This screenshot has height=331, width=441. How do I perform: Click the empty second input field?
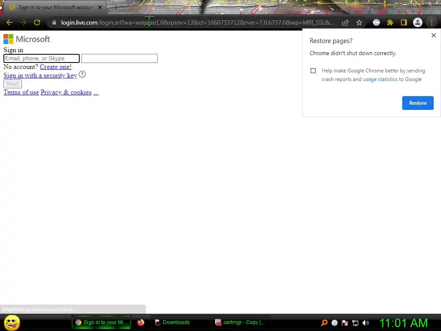119,58
